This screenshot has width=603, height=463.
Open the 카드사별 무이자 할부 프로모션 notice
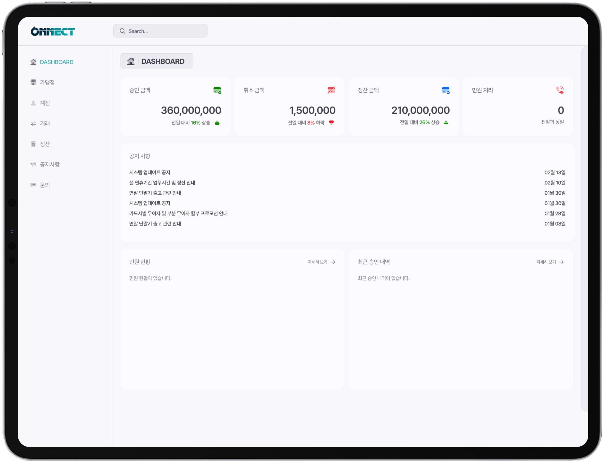tap(178, 214)
